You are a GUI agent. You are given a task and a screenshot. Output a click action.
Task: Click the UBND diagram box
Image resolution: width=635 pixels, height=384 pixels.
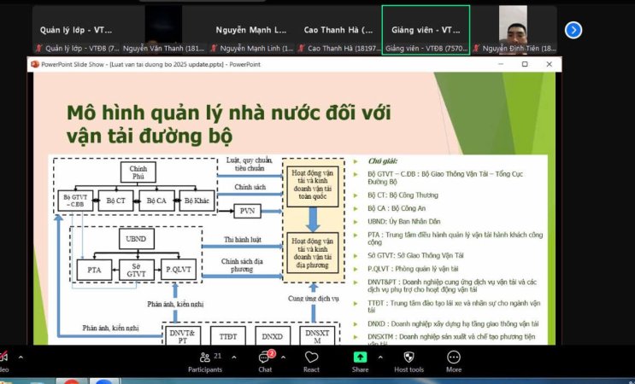point(137,239)
